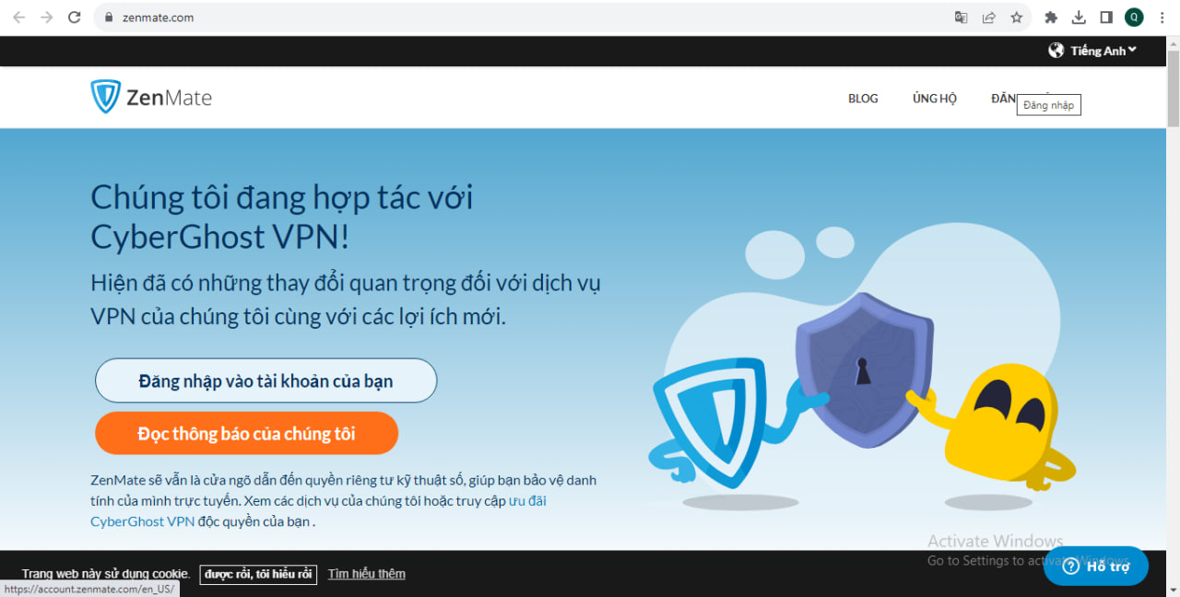This screenshot has width=1180, height=597.
Task: Open the browser Downloads icon
Action: pos(1079,18)
